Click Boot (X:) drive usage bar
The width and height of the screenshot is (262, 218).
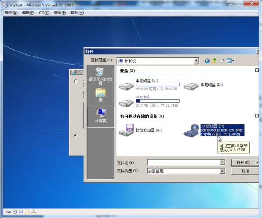click(158, 101)
